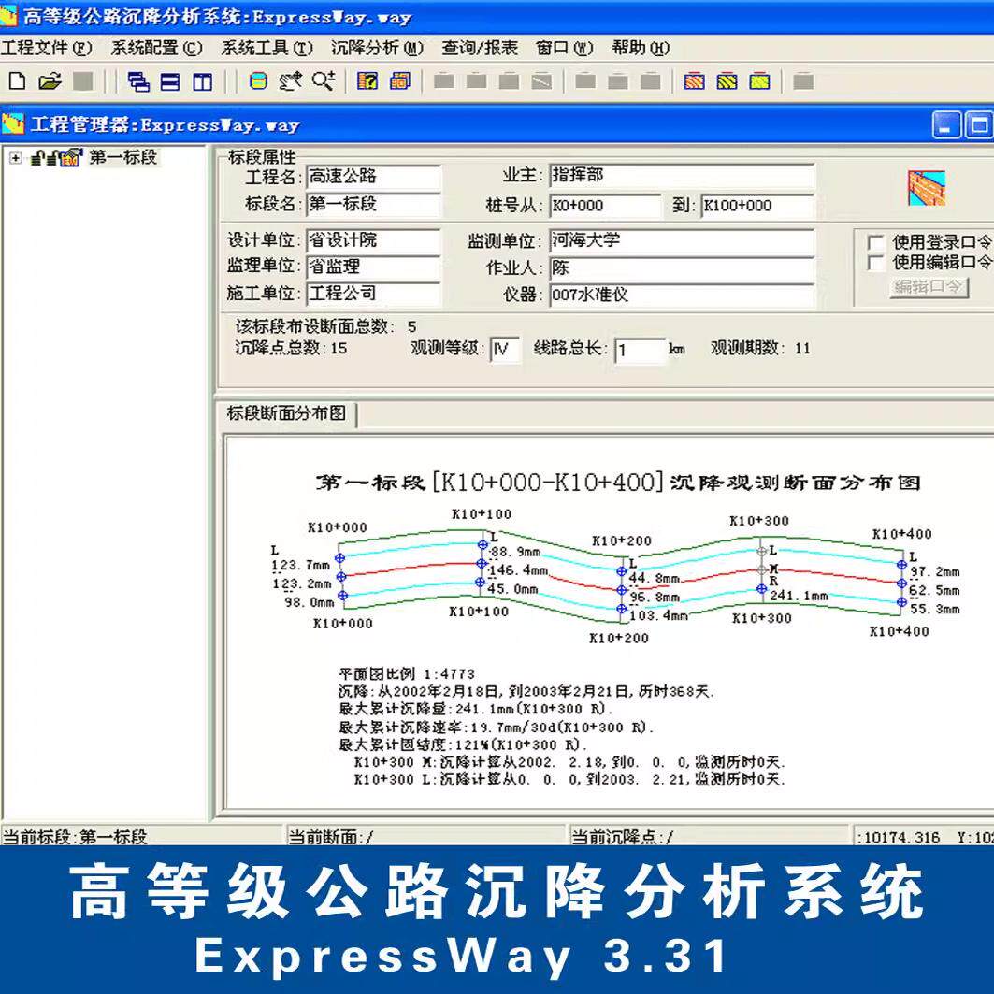Click the 桩号从 field showing K0+000
Image resolution: width=994 pixels, height=994 pixels.
[605, 206]
